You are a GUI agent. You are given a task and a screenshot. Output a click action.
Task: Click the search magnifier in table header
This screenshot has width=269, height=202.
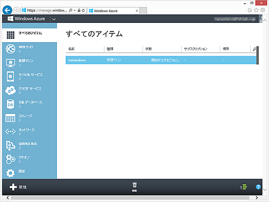[255, 48]
